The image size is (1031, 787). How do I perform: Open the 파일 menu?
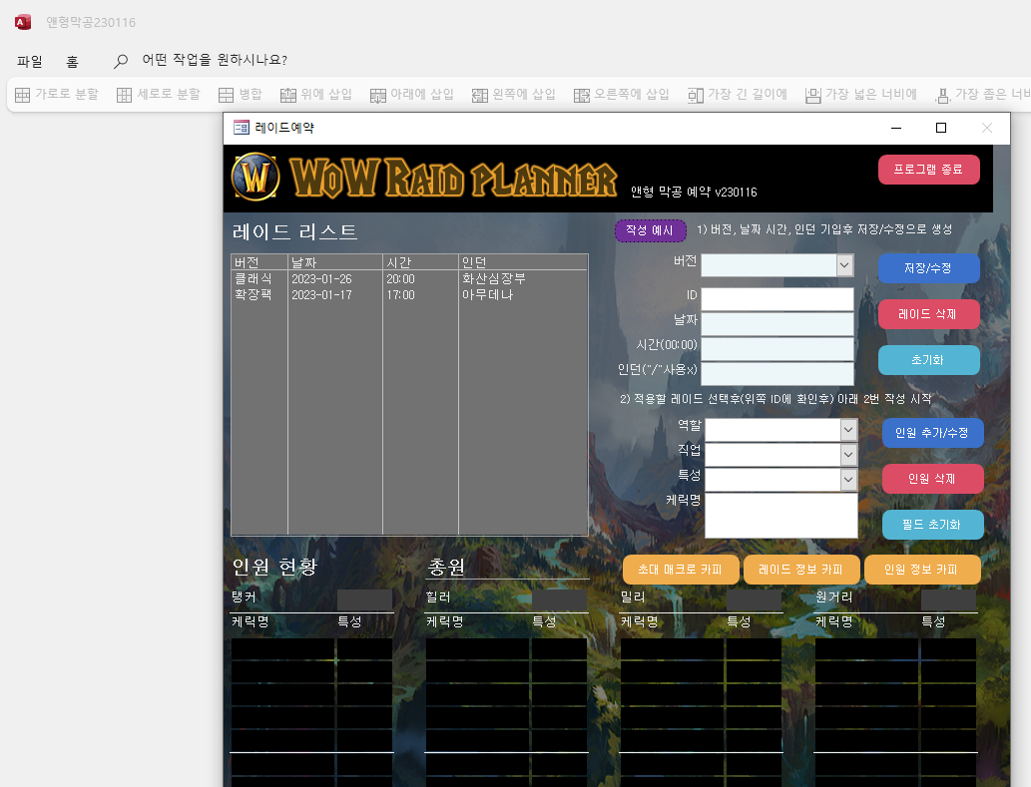pos(30,61)
